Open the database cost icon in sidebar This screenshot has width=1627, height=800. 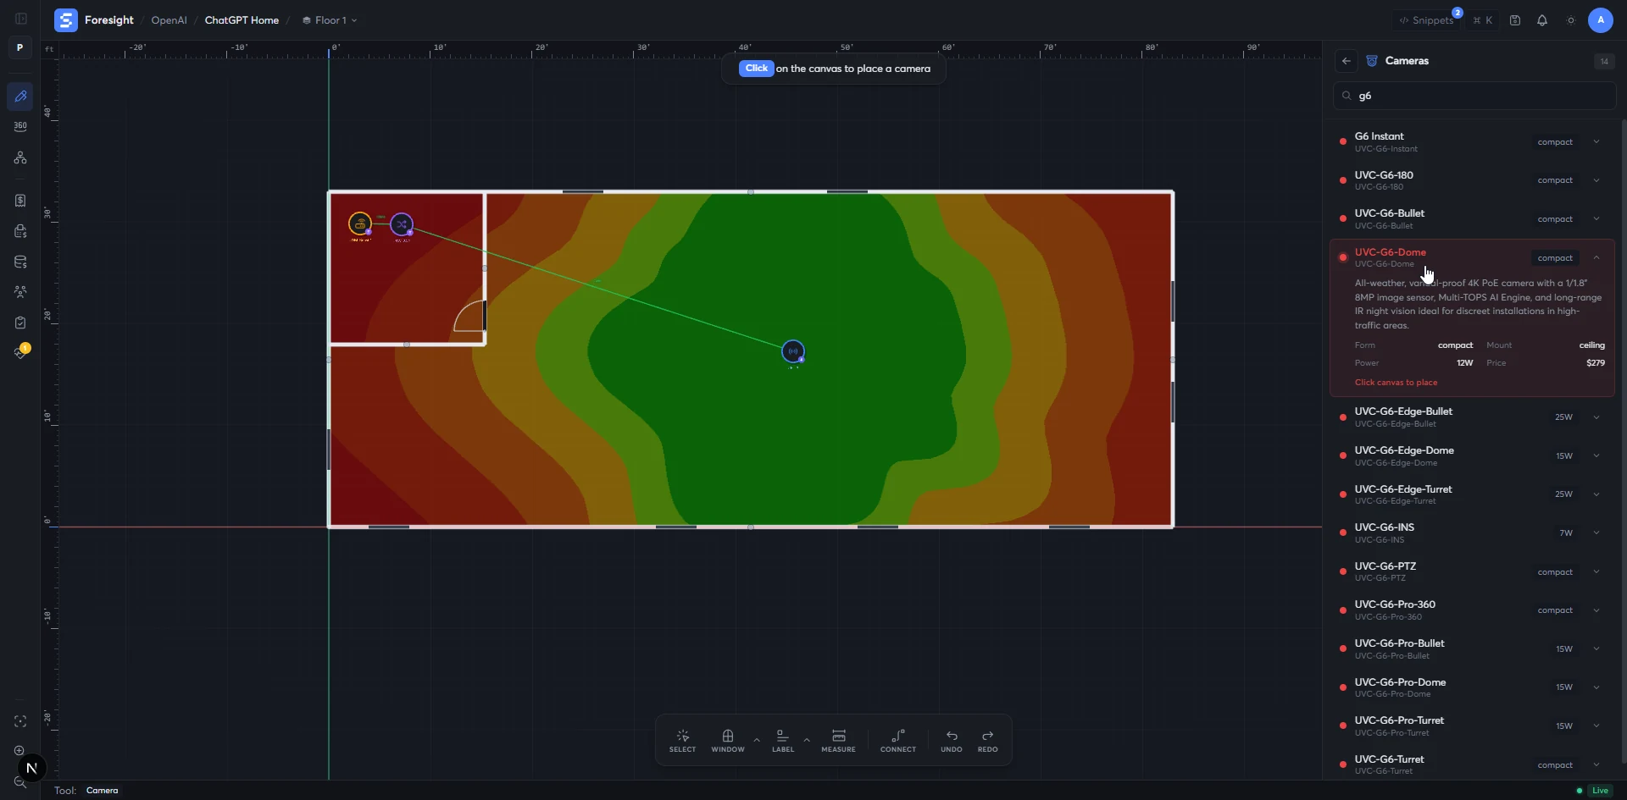pos(20,262)
